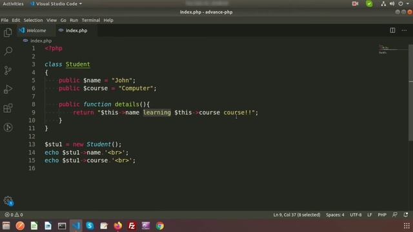Image resolution: width=413 pixels, height=232 pixels.
Task: Click the minimap code overview
Action: click(392, 50)
